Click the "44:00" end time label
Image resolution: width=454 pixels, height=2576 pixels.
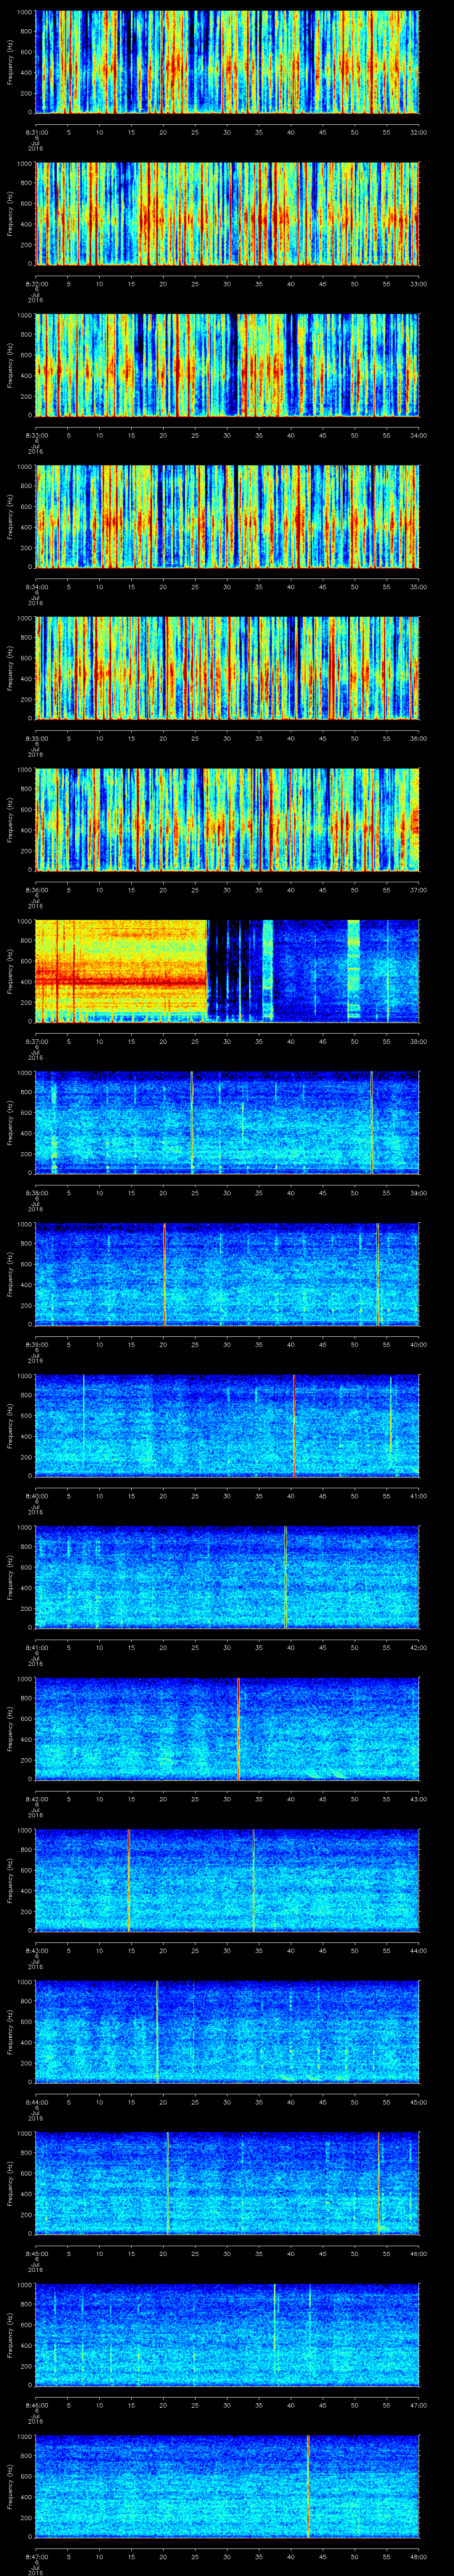418,1950
